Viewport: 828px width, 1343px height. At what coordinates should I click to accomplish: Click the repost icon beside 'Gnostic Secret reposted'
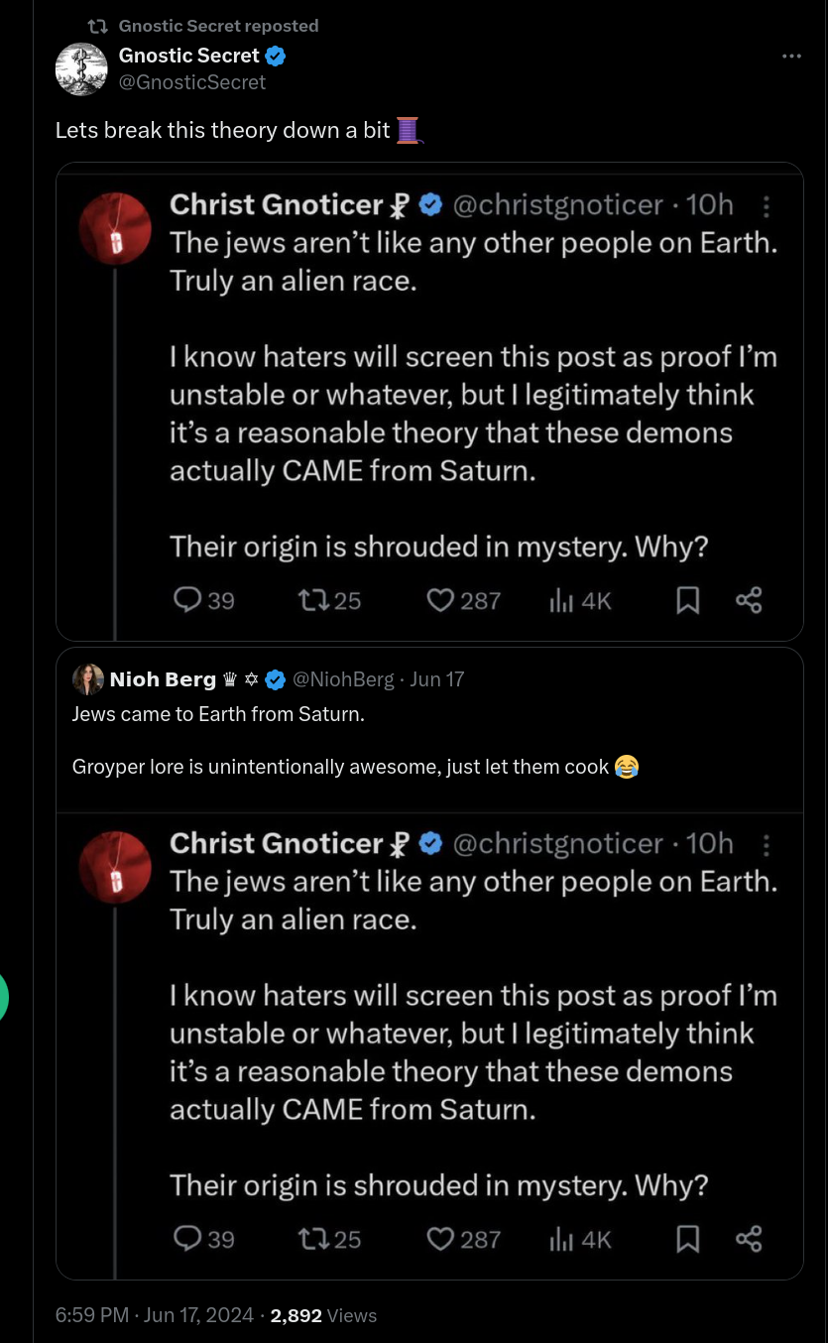(98, 26)
